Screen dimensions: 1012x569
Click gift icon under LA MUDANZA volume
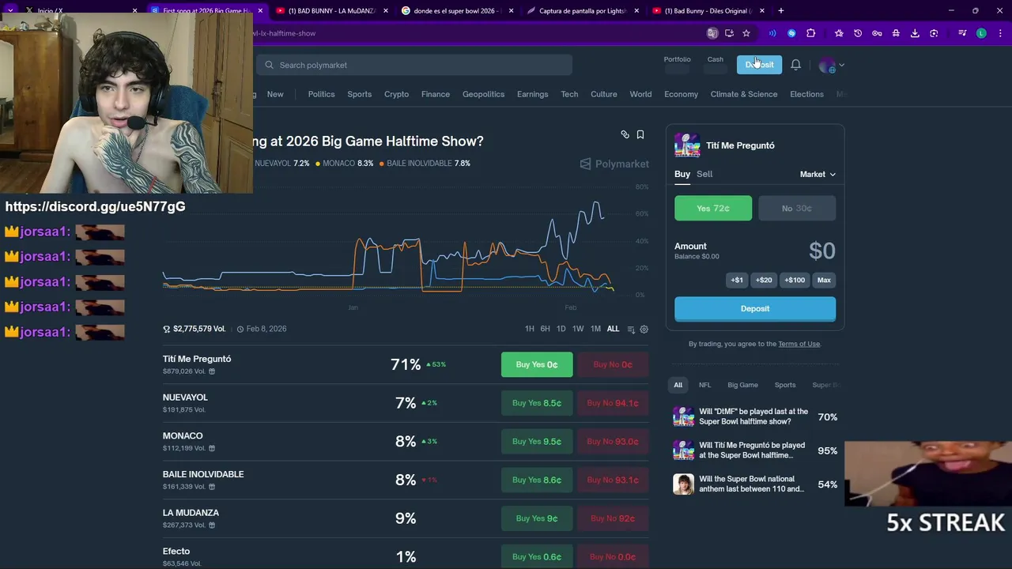(212, 526)
